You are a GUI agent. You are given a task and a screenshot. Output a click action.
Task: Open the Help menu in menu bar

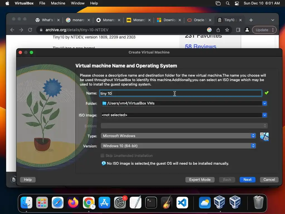pos(94,3)
